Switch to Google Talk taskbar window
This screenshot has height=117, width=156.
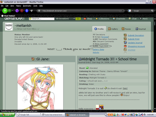click(28, 115)
